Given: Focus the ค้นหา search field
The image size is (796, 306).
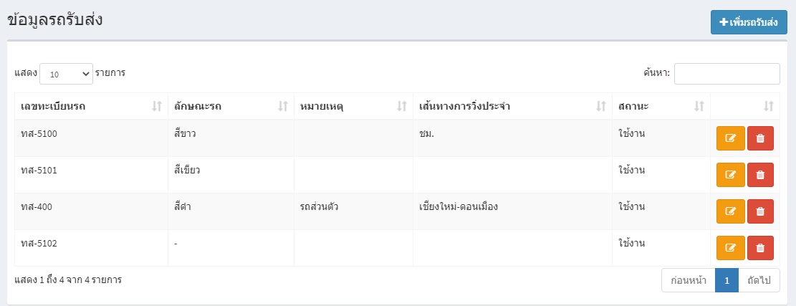Looking at the screenshot, I should coord(727,74).
